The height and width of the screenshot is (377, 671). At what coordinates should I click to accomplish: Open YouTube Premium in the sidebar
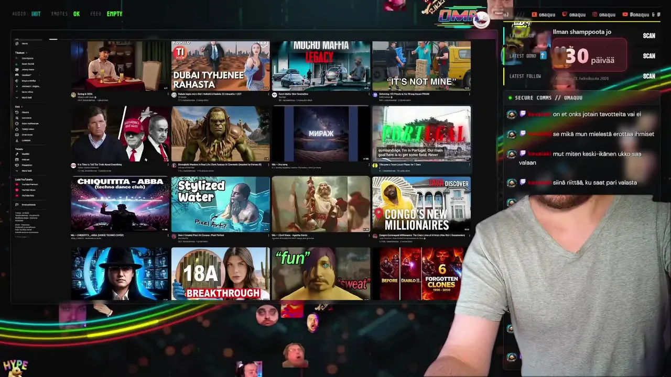[x=26, y=184]
